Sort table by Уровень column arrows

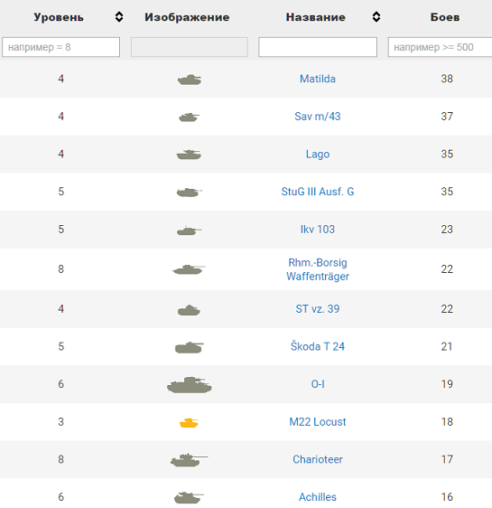119,17
